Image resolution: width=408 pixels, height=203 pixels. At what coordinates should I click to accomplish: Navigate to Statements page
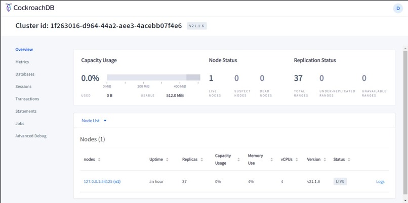pos(26,111)
